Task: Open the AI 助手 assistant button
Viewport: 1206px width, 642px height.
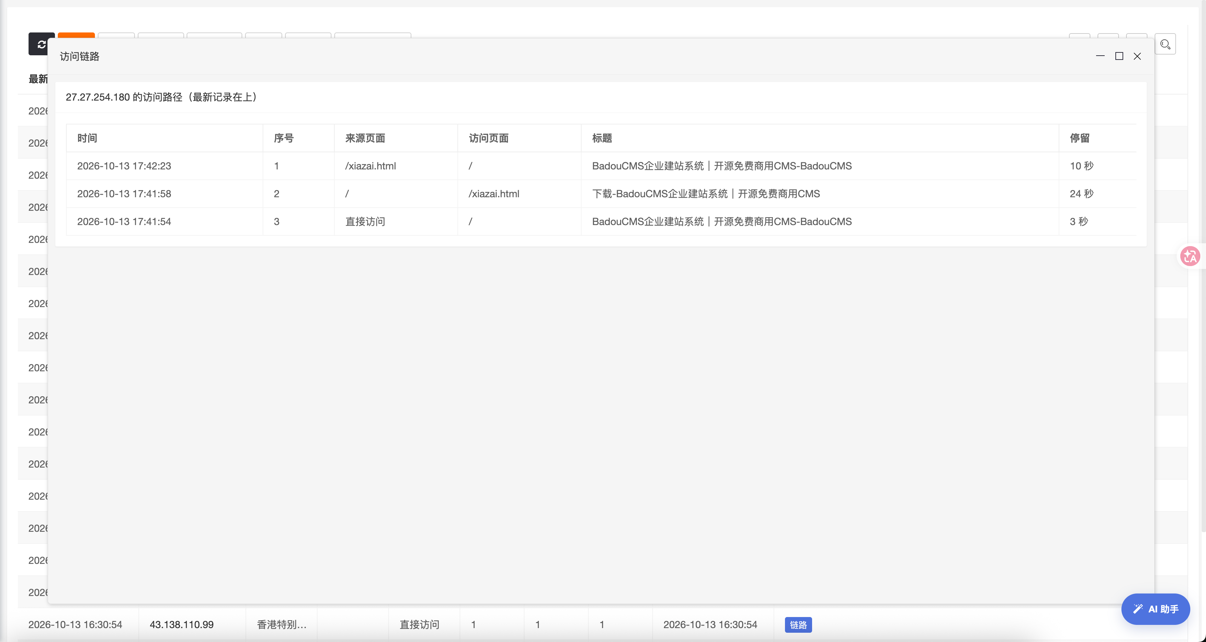Action: (x=1155, y=609)
